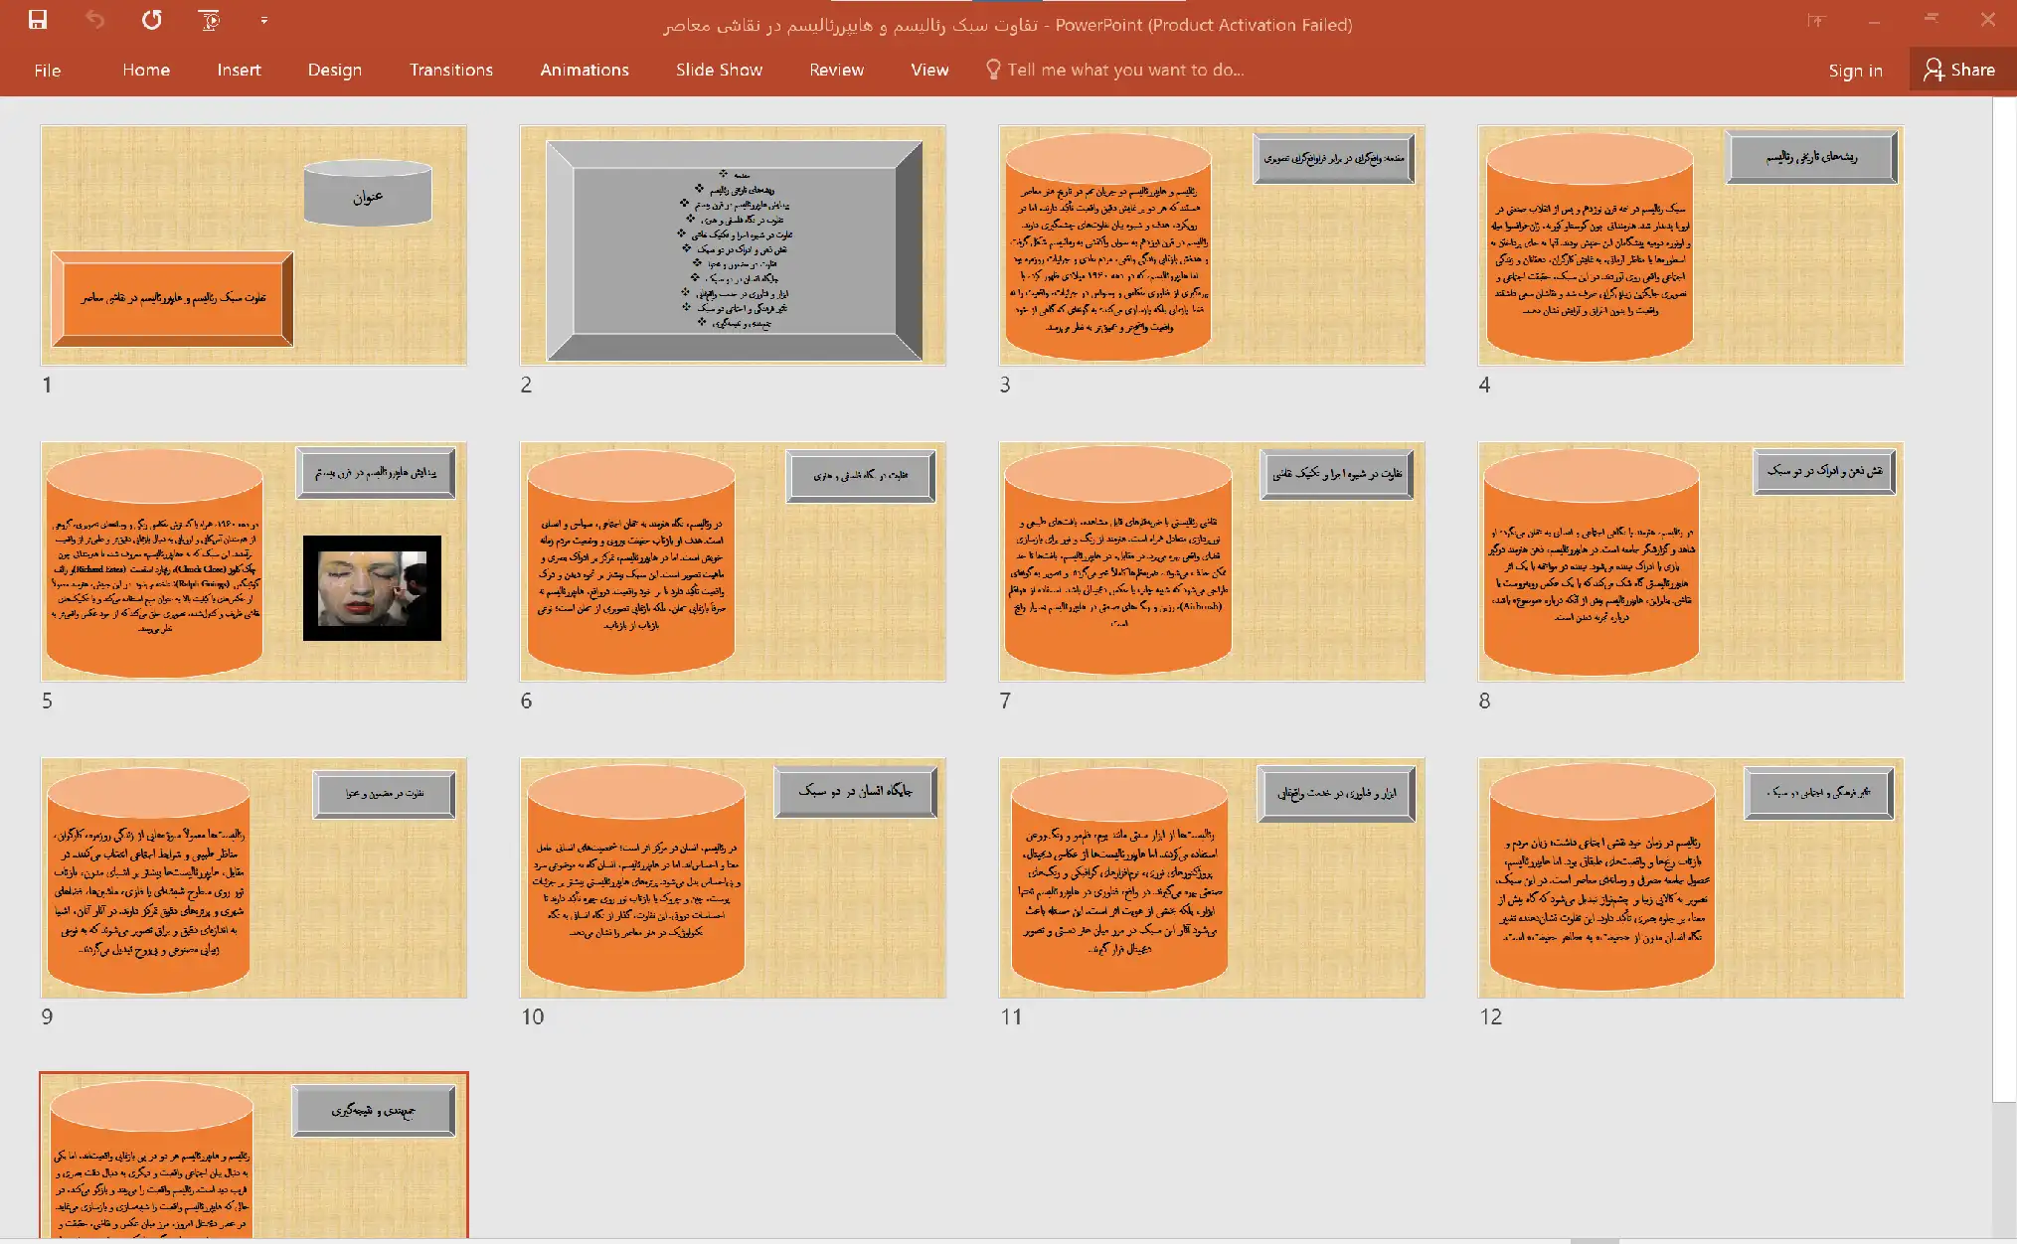The image size is (2017, 1244).
Task: Start slideshow from beginning icon
Action: click(209, 20)
